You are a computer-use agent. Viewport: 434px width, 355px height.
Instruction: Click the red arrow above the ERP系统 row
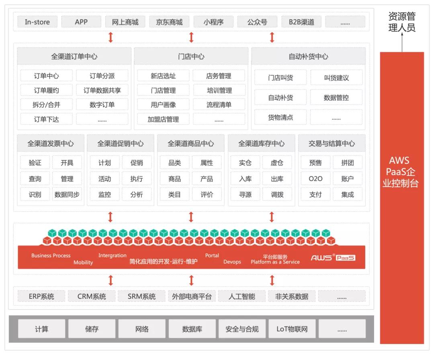pyautogui.click(x=111, y=280)
